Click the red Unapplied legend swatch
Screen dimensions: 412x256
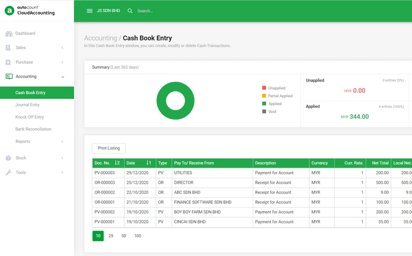[x=264, y=88]
